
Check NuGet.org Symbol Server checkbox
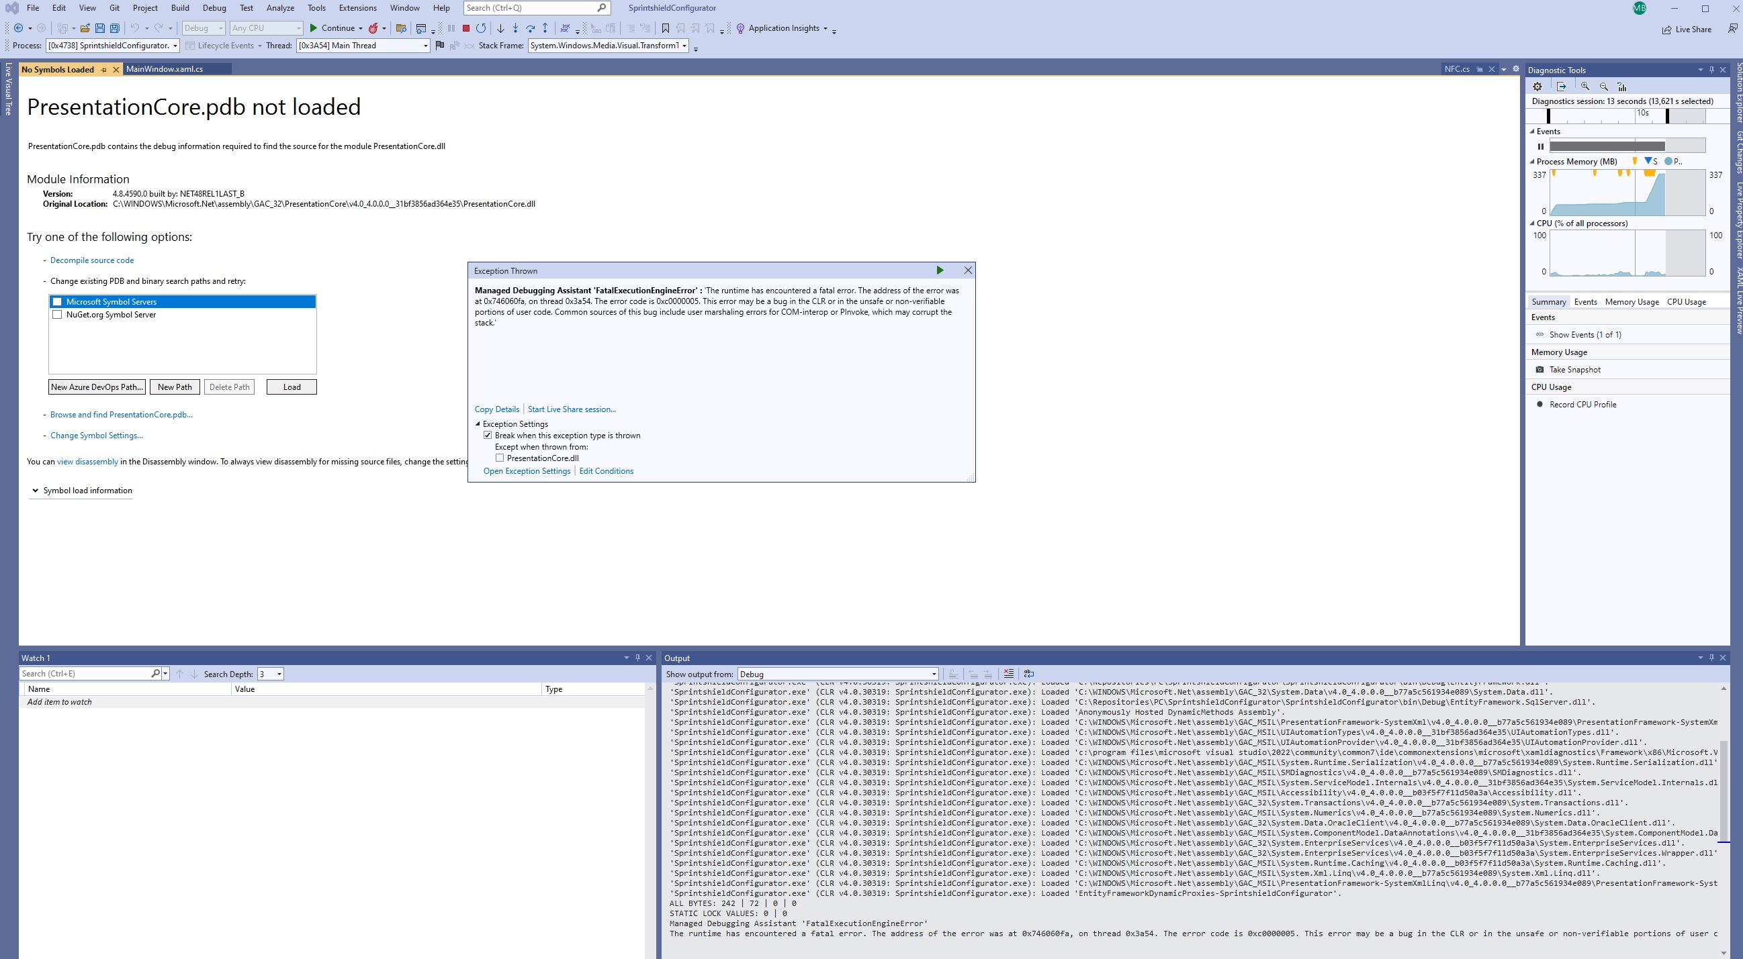click(58, 315)
